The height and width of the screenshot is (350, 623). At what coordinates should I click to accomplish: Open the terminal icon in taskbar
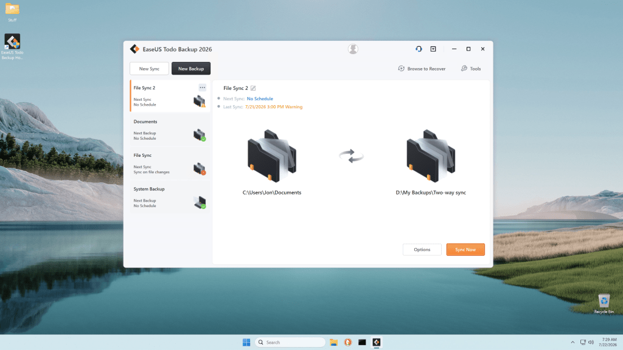(362, 342)
